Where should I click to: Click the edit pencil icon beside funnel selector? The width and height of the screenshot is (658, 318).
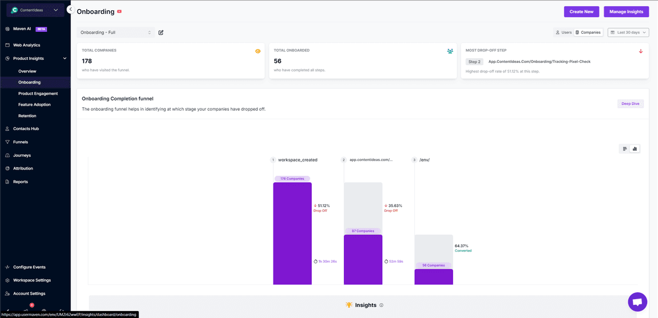(161, 33)
